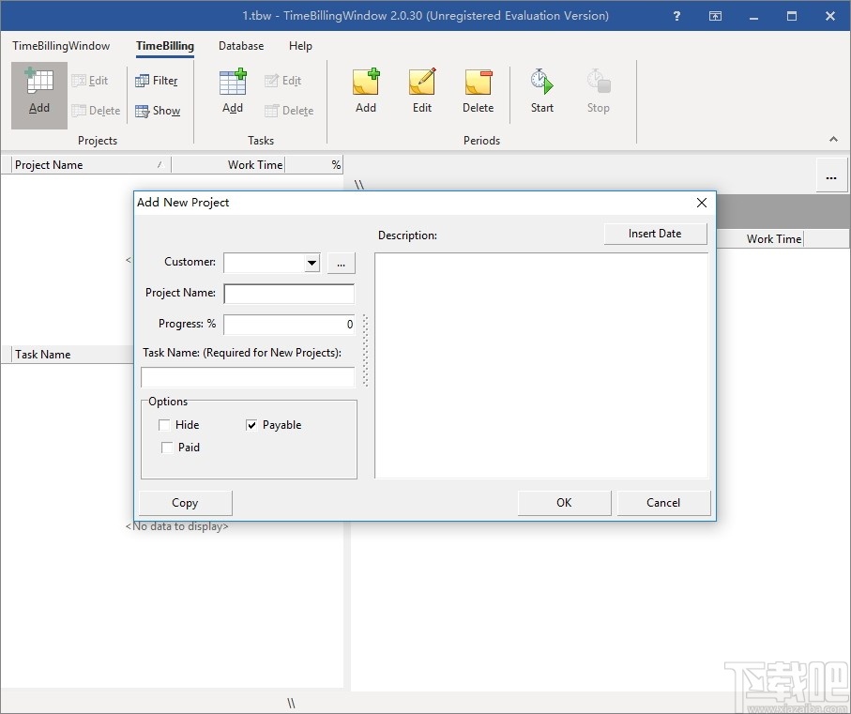This screenshot has height=714, width=851.
Task: Open the Customer dropdown list
Action: click(312, 263)
